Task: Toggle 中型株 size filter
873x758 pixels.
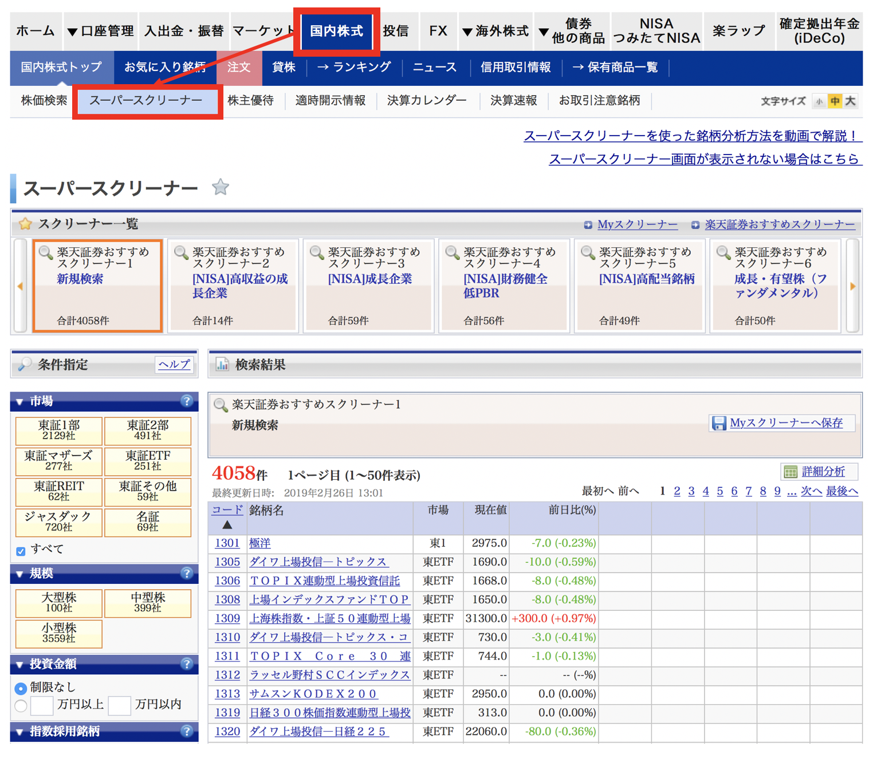Action: [x=148, y=603]
